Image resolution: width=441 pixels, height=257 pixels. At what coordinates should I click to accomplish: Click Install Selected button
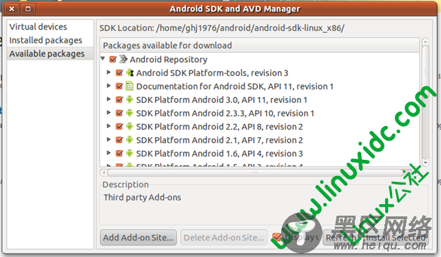point(395,238)
